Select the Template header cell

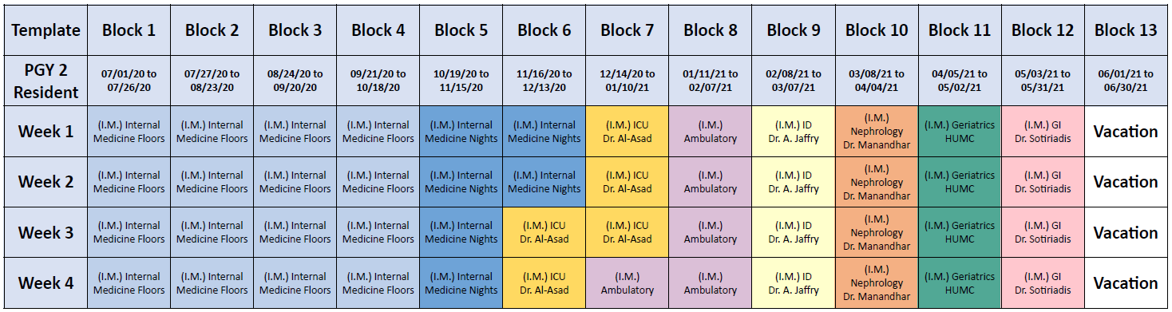46,30
